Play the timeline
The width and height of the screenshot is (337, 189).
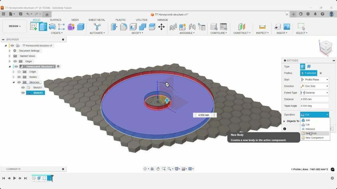14,178
